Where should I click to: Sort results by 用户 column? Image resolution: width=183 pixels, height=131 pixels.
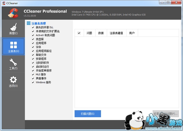pos(132,33)
